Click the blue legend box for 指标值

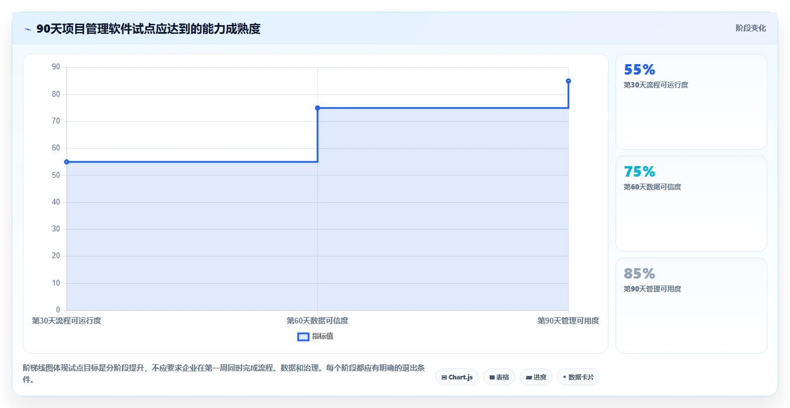[x=303, y=337]
